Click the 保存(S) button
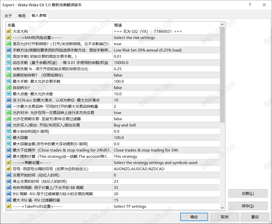 click(x=248, y=206)
